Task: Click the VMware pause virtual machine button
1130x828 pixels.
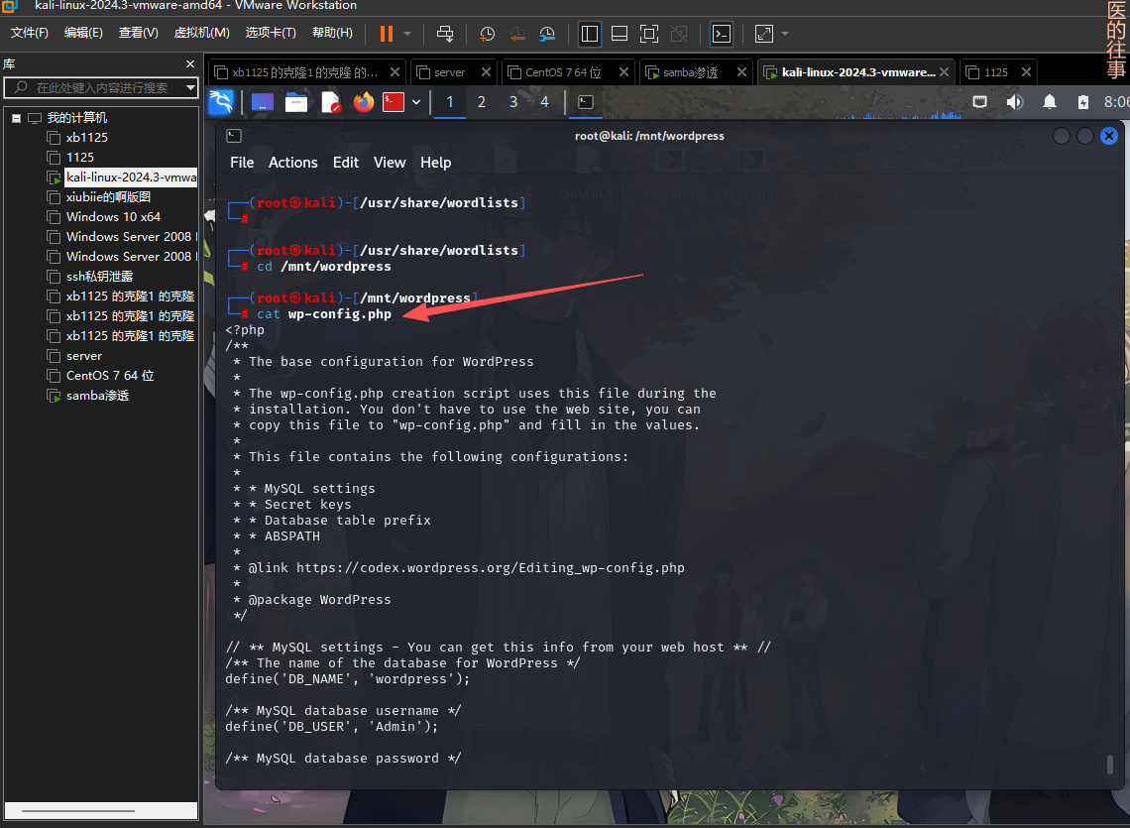Action: point(386,33)
